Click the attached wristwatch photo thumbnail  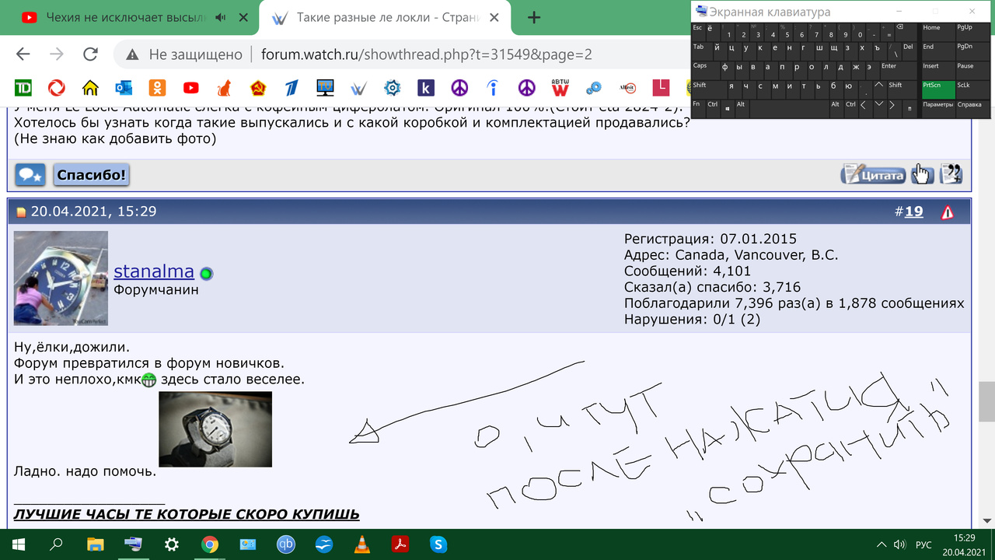[215, 429]
